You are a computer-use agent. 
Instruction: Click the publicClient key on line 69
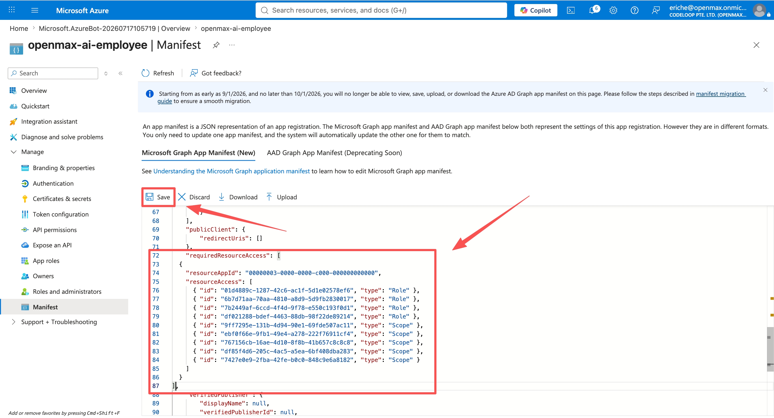tap(210, 230)
